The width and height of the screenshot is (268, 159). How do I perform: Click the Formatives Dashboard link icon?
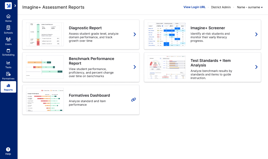[x=134, y=100]
